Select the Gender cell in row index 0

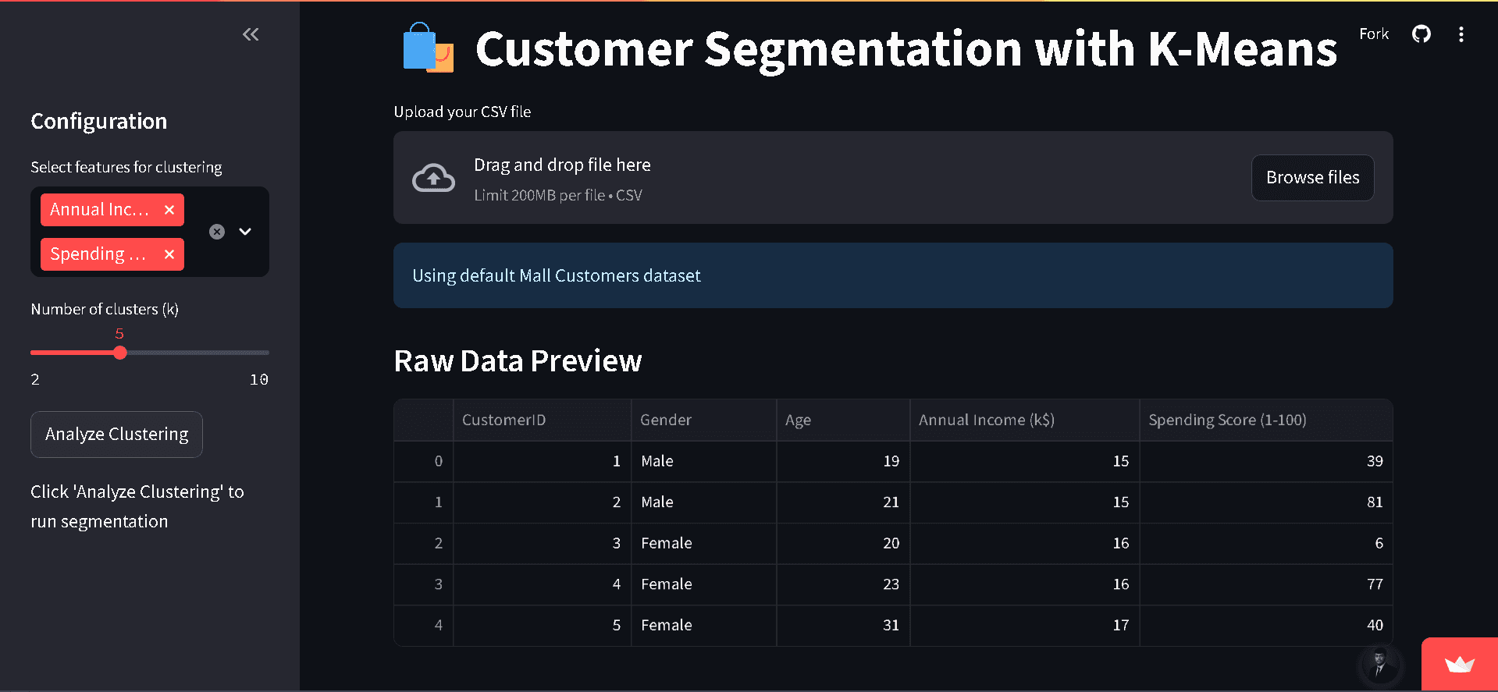pos(703,461)
